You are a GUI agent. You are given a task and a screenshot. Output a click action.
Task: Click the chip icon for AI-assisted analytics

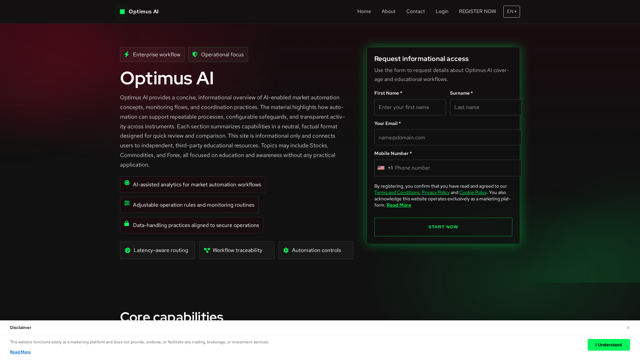tap(127, 183)
